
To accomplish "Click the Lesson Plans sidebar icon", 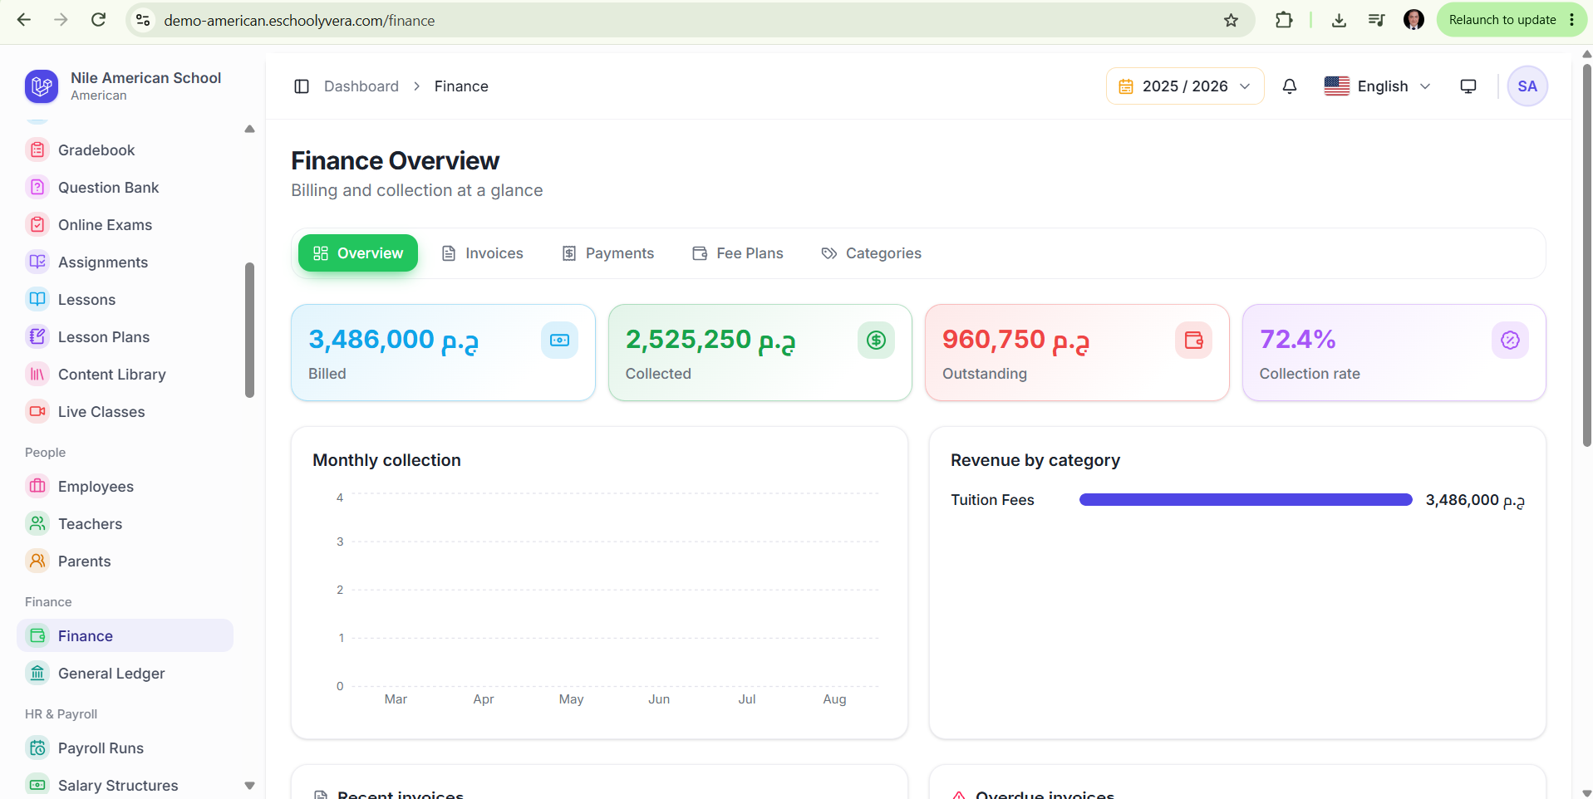I will (37, 336).
